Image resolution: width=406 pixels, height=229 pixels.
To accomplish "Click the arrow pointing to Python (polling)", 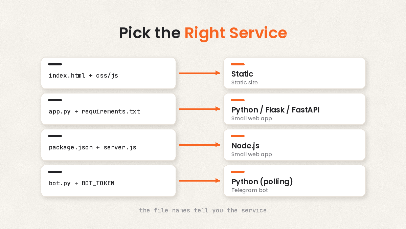I will (200, 181).
